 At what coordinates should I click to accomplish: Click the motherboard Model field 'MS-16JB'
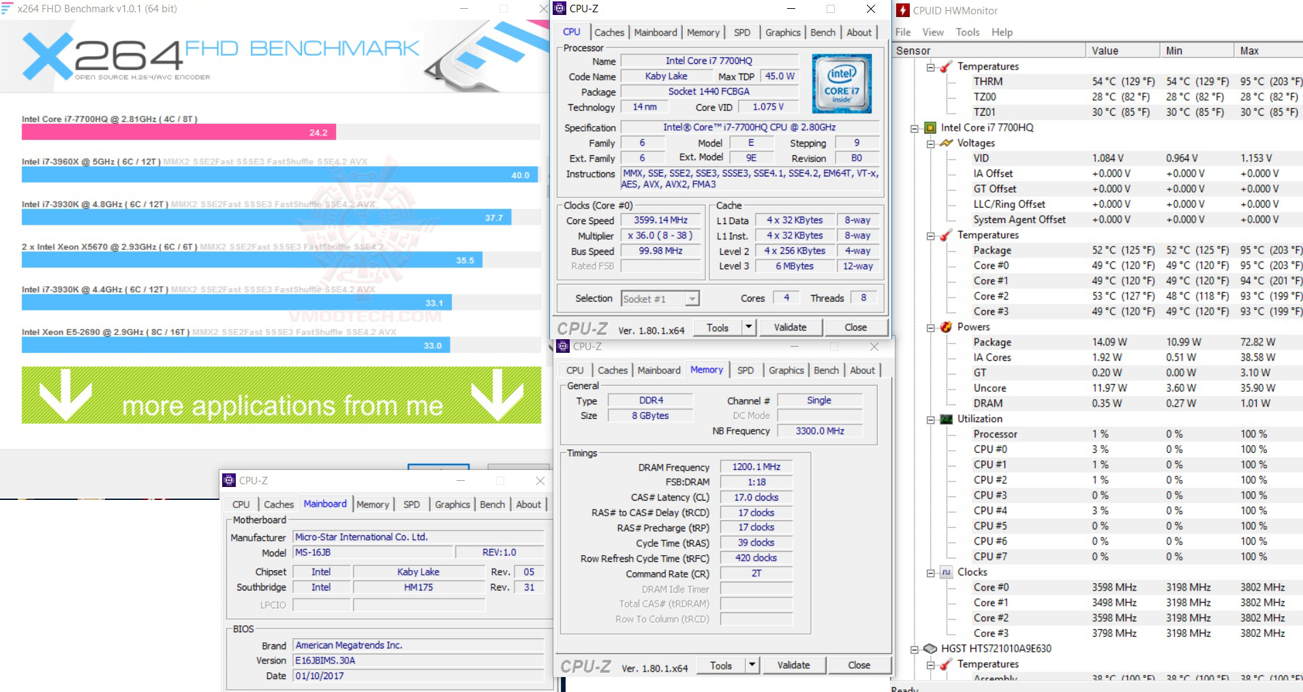click(x=373, y=552)
